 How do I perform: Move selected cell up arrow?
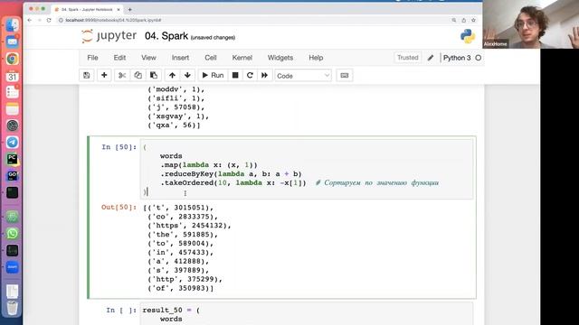tap(172, 75)
